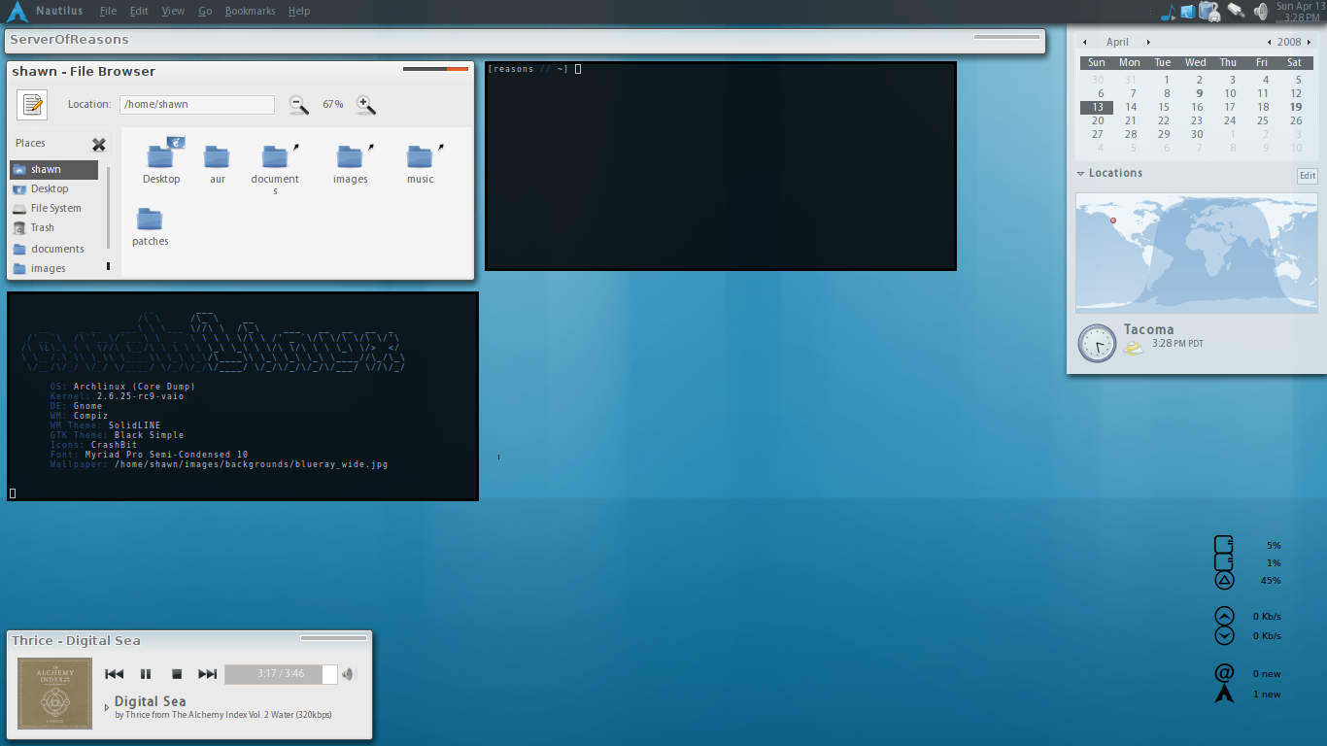Click the music player volume speaker icon
1327x746 pixels.
point(350,674)
